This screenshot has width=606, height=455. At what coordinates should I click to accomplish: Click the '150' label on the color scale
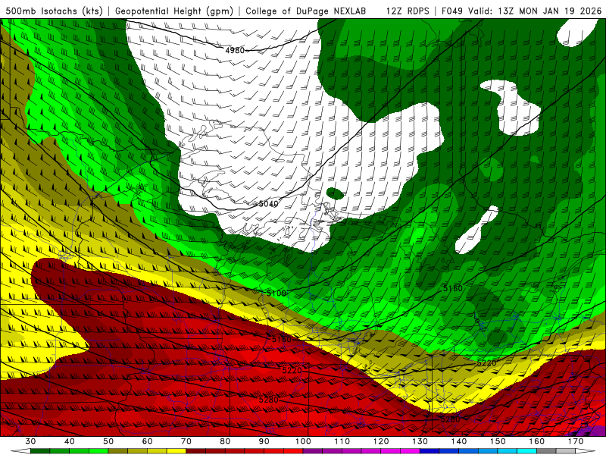tap(498, 441)
